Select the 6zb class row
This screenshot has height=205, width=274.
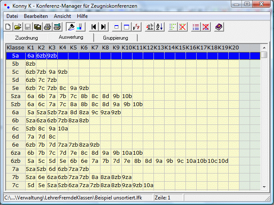(15, 161)
